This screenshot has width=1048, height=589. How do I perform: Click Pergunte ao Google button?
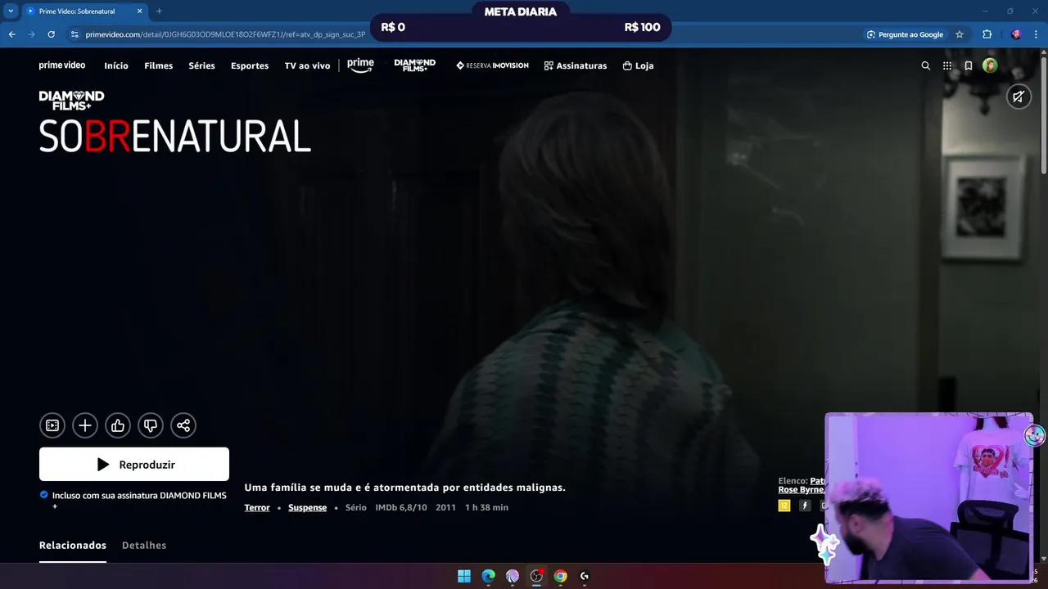pyautogui.click(x=905, y=34)
